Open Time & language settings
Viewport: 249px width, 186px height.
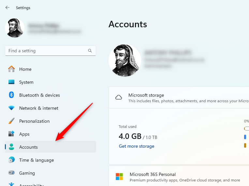tap(51, 160)
